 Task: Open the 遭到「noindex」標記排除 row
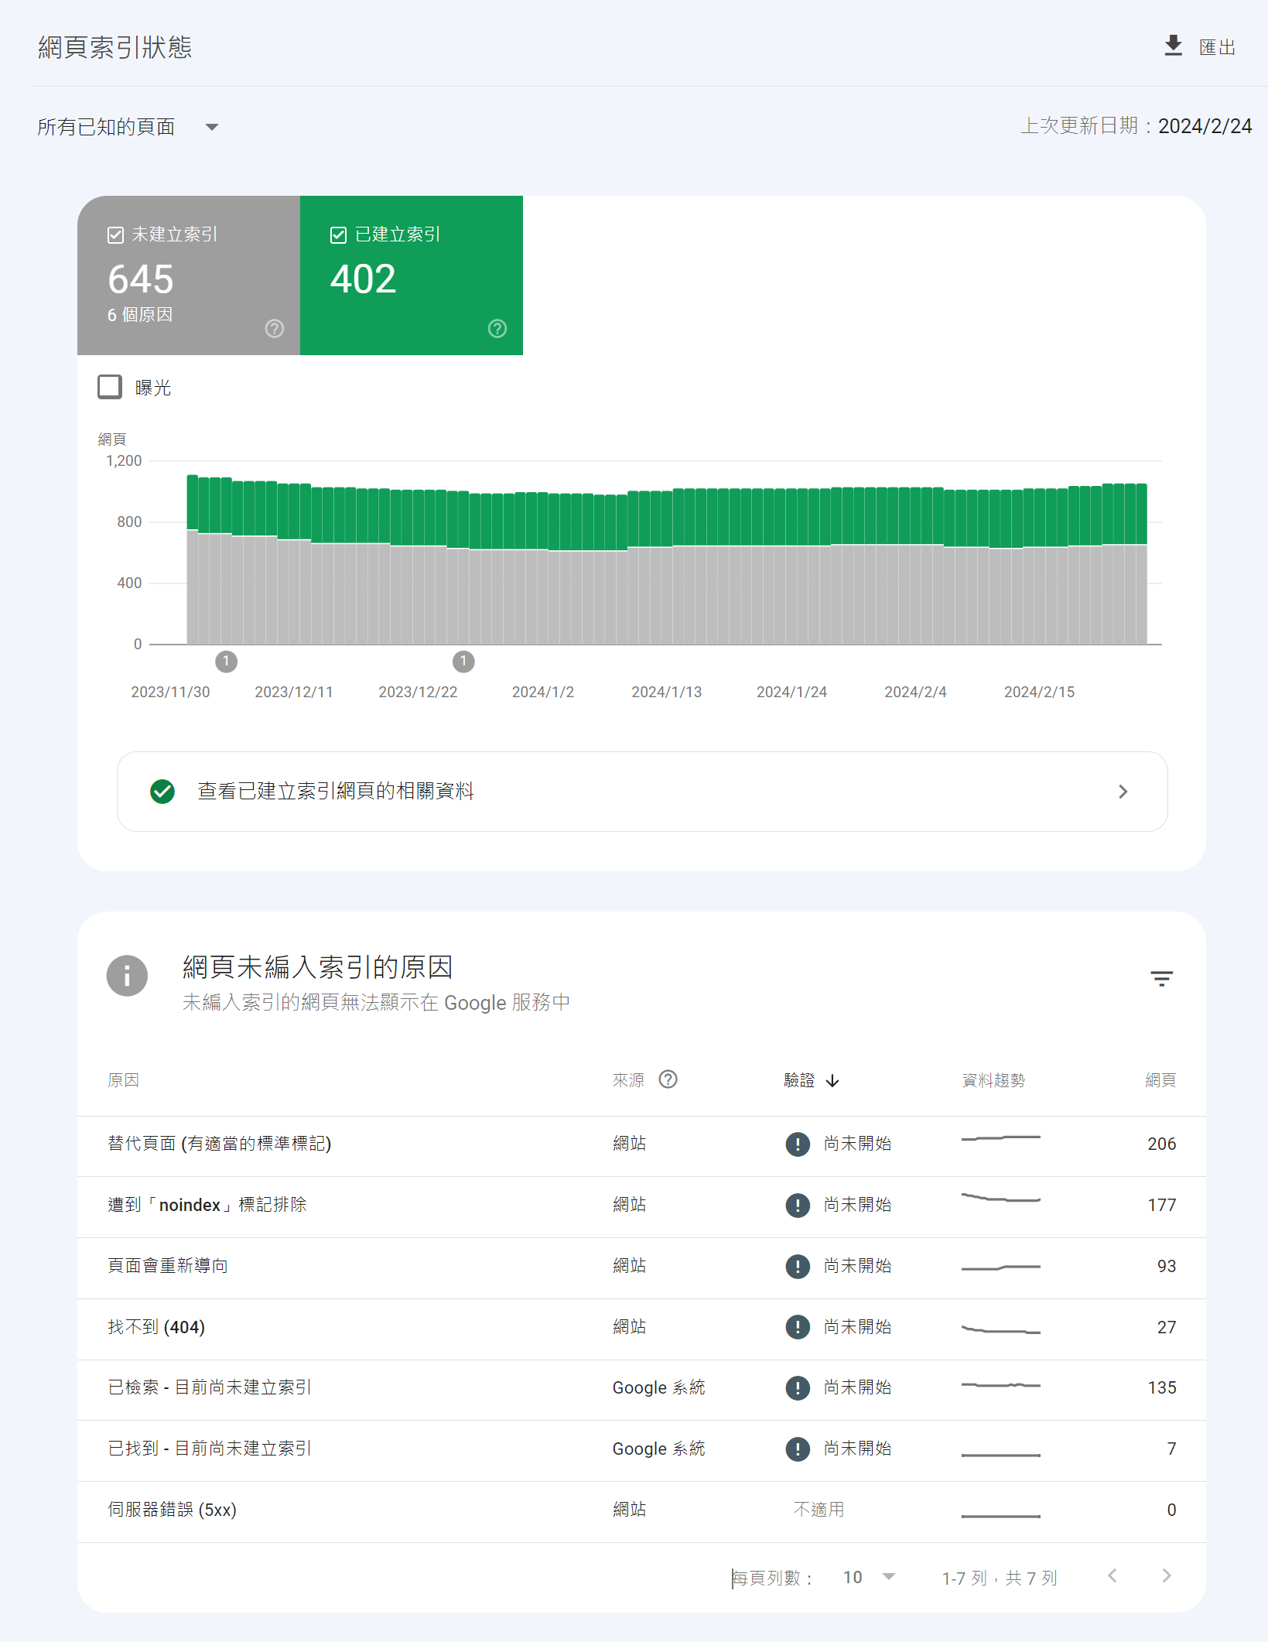207,1205
